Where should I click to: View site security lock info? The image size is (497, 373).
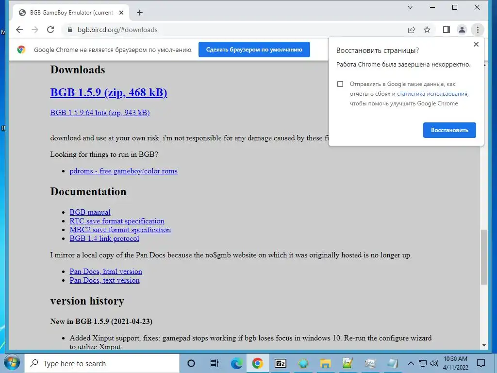[x=70, y=30]
